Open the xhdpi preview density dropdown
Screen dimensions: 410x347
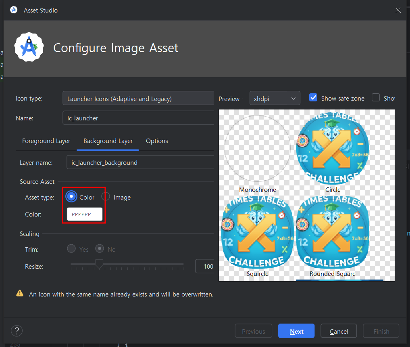(x=275, y=99)
